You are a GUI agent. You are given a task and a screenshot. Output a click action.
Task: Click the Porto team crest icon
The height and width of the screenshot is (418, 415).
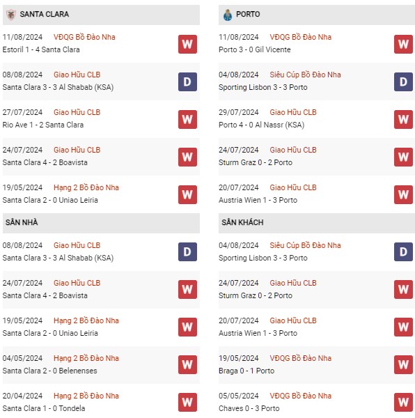pyautogui.click(x=228, y=15)
